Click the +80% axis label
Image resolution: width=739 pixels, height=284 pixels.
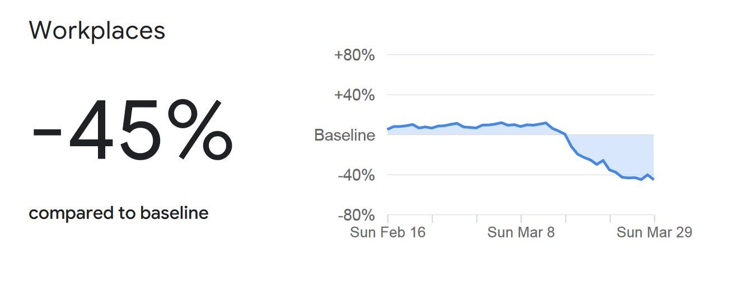coord(354,55)
